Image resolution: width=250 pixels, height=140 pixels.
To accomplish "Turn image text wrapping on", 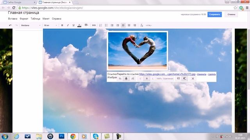I will pyautogui.click(x=179, y=79).
